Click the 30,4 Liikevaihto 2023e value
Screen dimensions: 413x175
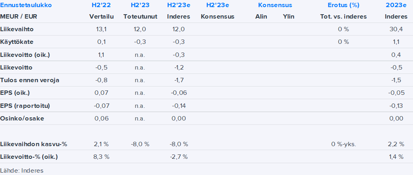point(396,29)
